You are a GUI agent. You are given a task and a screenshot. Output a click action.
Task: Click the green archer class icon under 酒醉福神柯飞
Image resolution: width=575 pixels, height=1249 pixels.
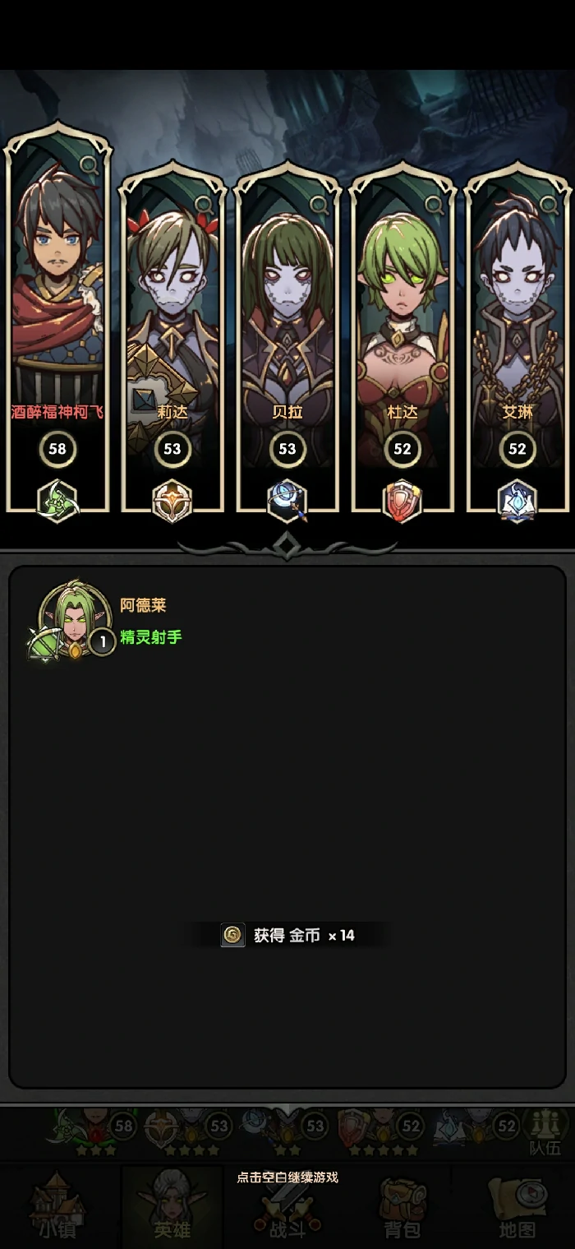point(57,500)
